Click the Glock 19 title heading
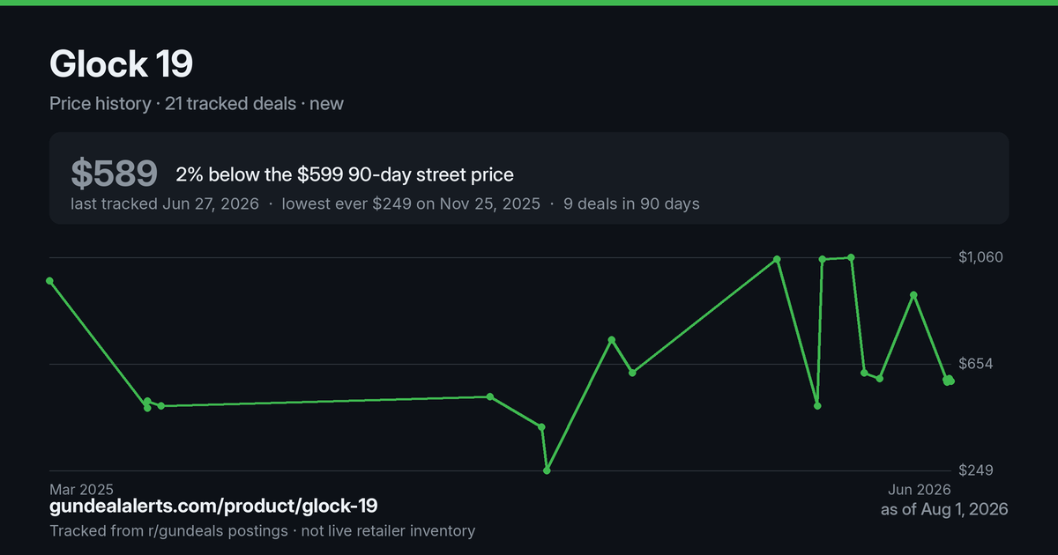Image resolution: width=1058 pixels, height=555 pixels. tap(121, 64)
